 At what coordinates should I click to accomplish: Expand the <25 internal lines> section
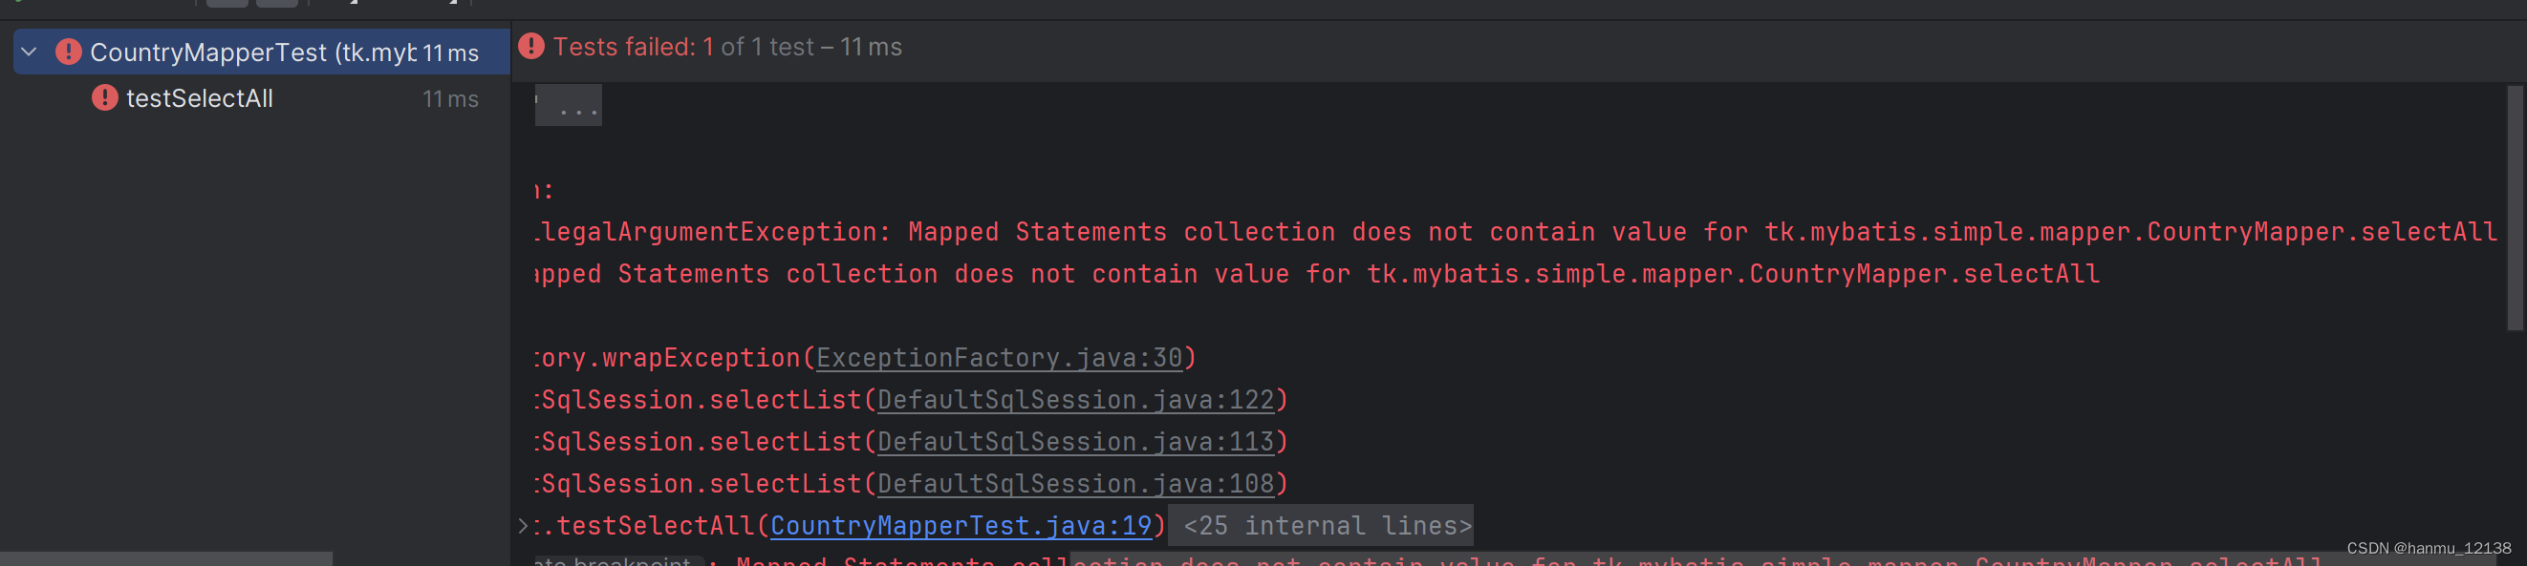(x=1323, y=525)
